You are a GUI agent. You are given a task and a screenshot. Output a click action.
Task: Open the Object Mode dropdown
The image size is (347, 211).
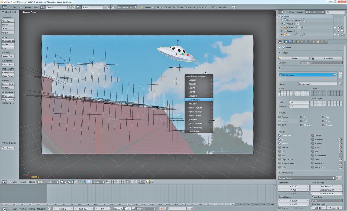pos(48,182)
